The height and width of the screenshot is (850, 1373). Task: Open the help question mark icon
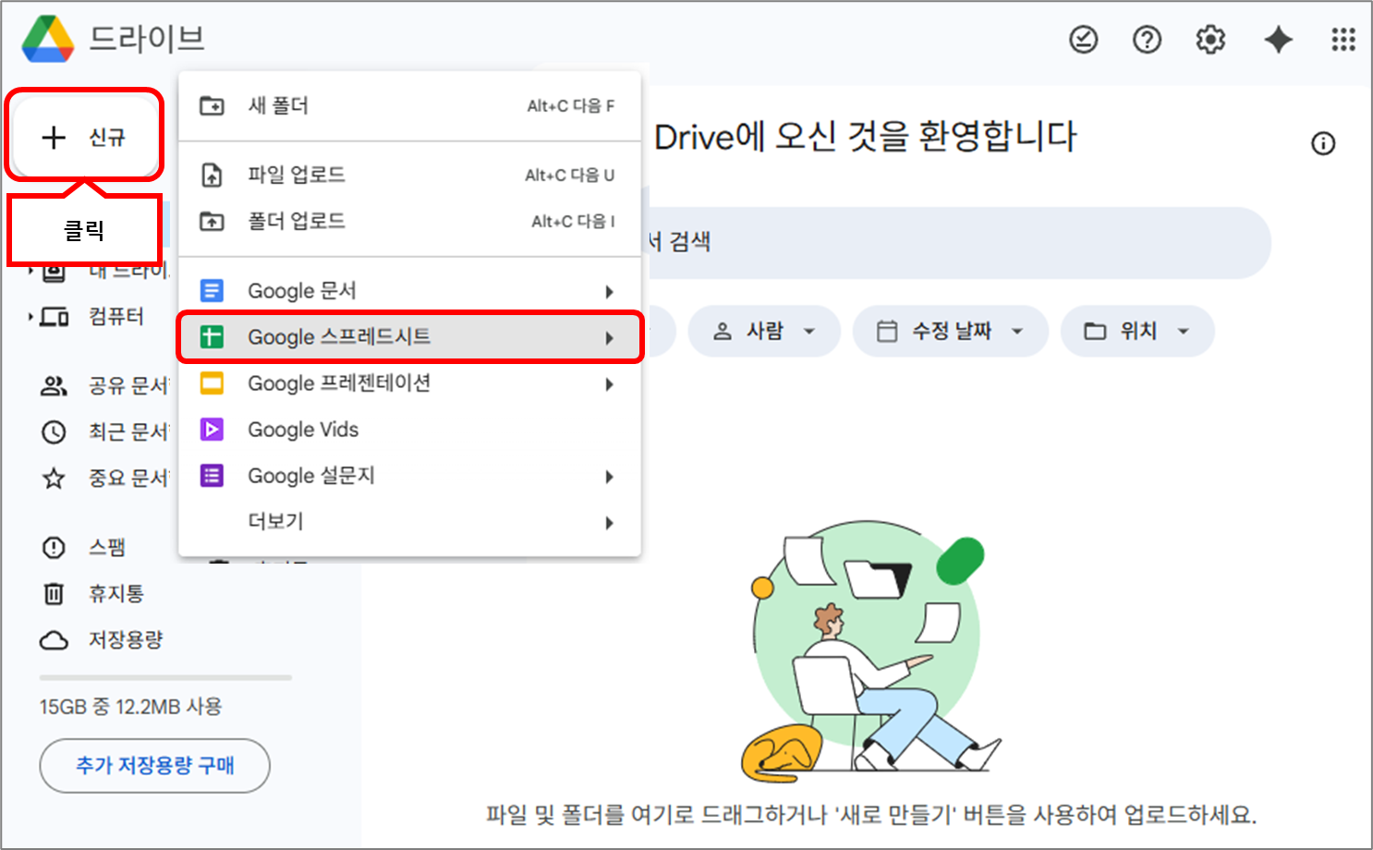tap(1147, 40)
